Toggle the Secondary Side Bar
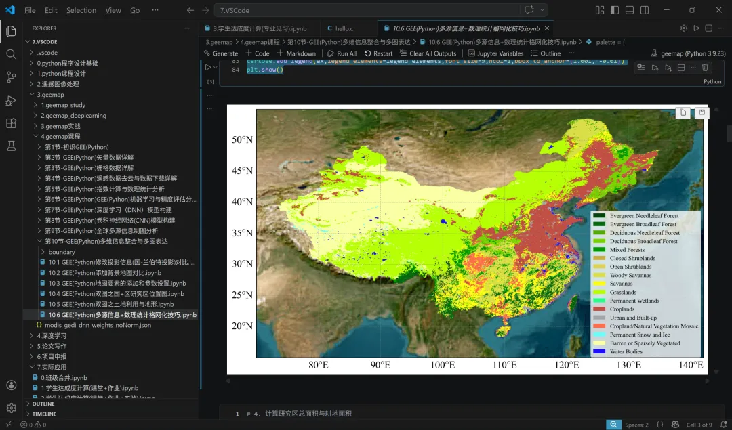The height and width of the screenshot is (430, 732). click(645, 9)
